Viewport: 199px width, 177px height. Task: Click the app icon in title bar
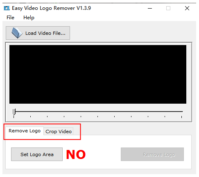point(7,8)
